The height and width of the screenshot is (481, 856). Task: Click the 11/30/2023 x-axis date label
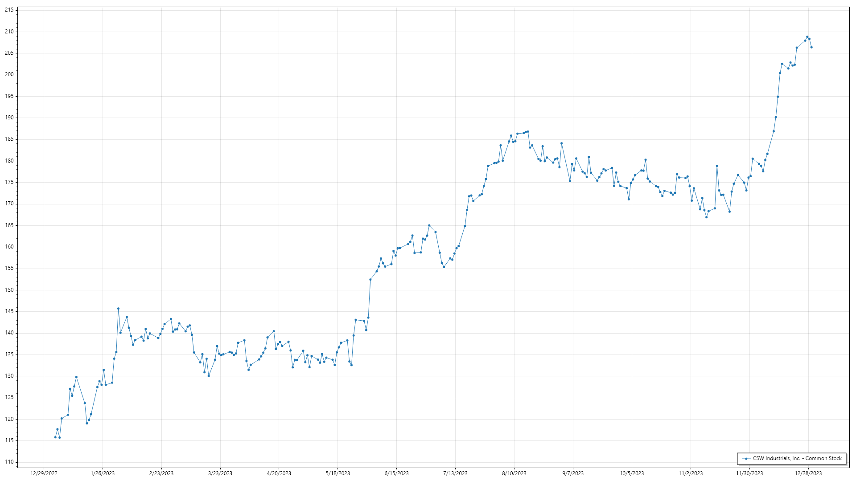click(749, 473)
